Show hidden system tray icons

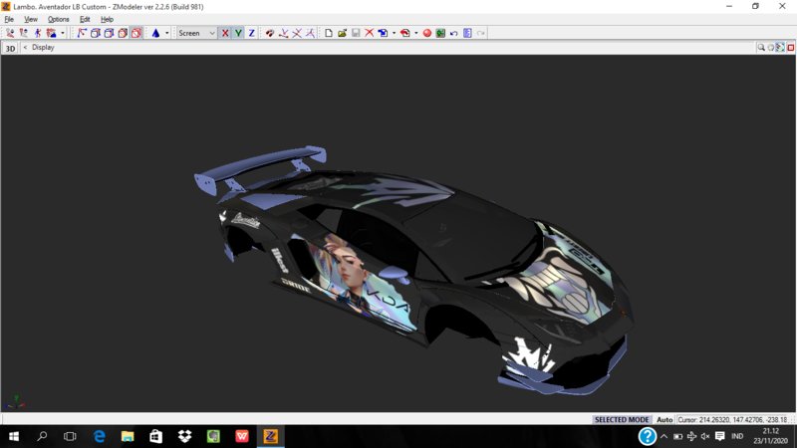point(664,436)
